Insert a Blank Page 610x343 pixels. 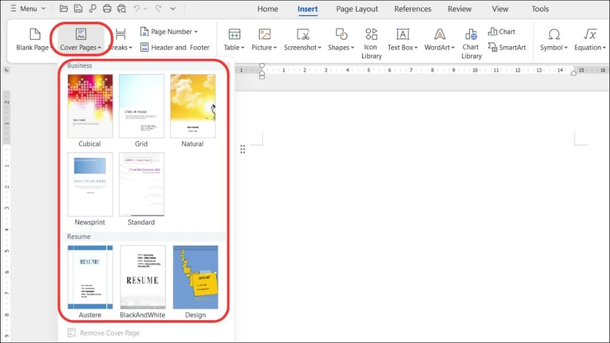34,39
